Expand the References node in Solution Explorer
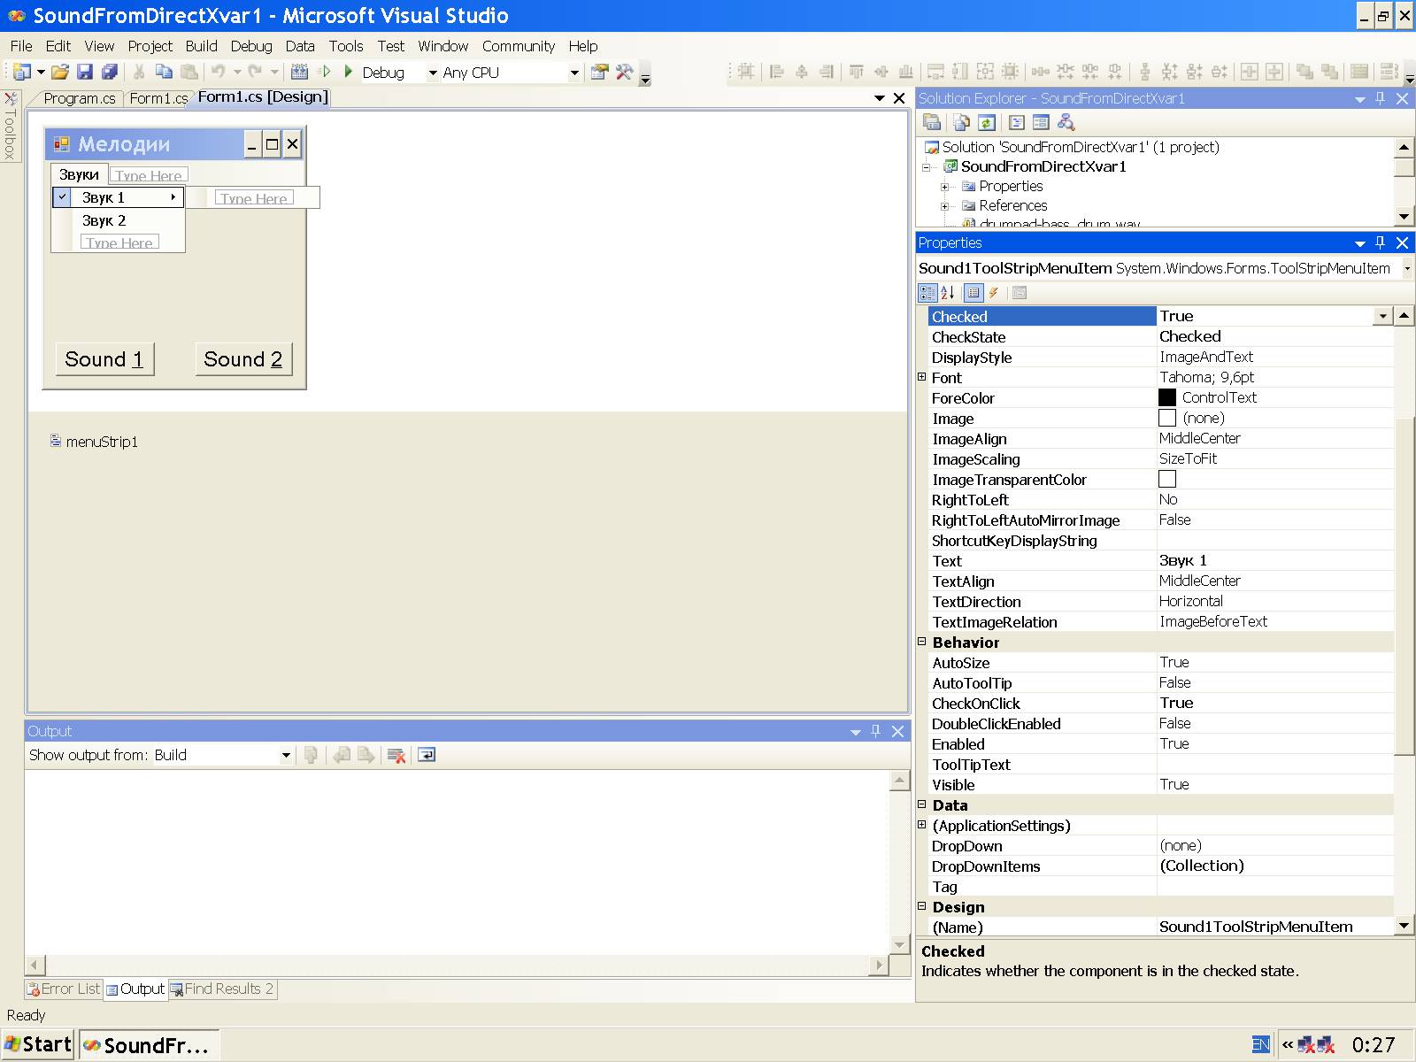 [x=944, y=205]
